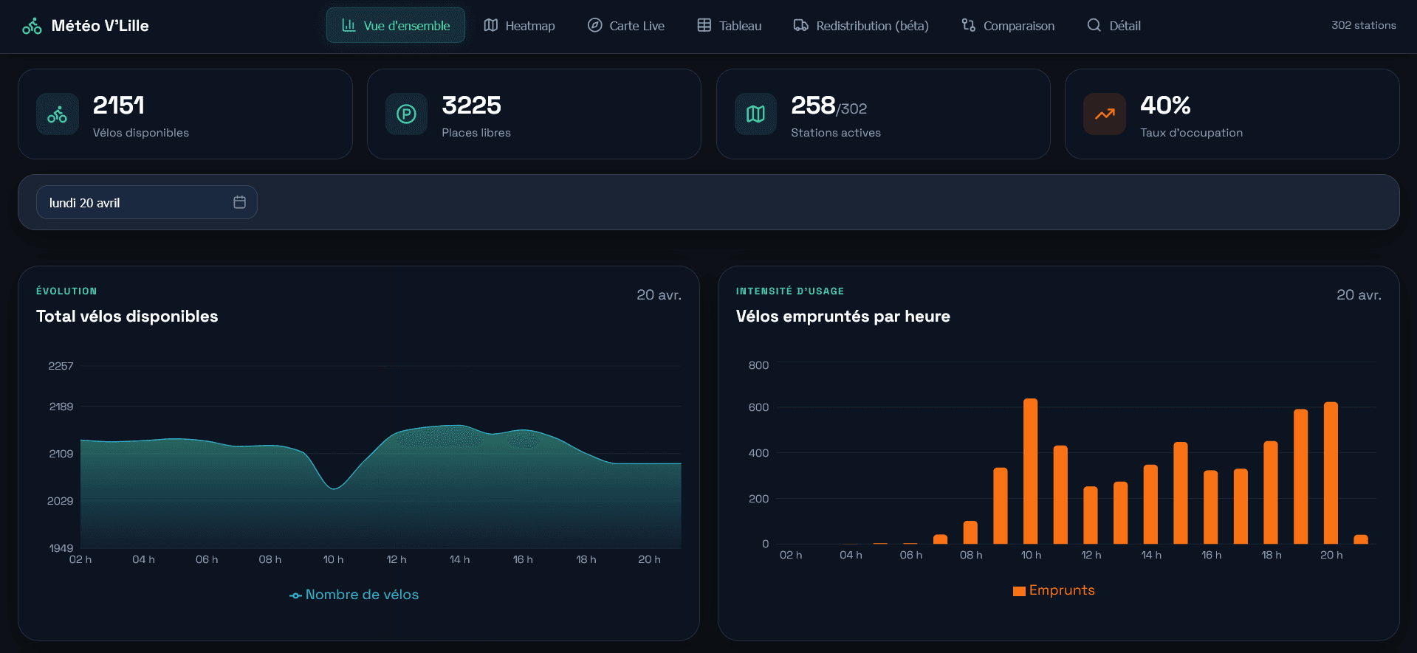This screenshot has width=1417, height=653.
Task: Click the Météo V'Lille title link
Action: (100, 26)
